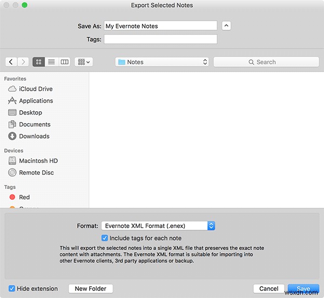This screenshot has width=324, height=298.
Task: Select Downloads in sidebar
Action: [x=29, y=136]
